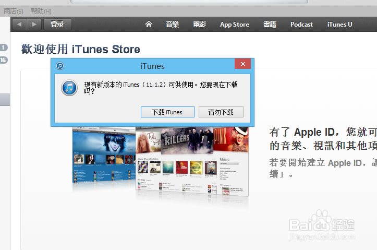Open the iTunes U tab
The width and height of the screenshot is (377, 250).
(x=339, y=25)
